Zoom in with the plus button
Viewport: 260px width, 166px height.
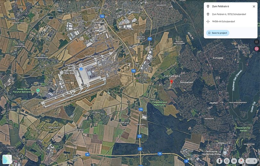[254, 161]
